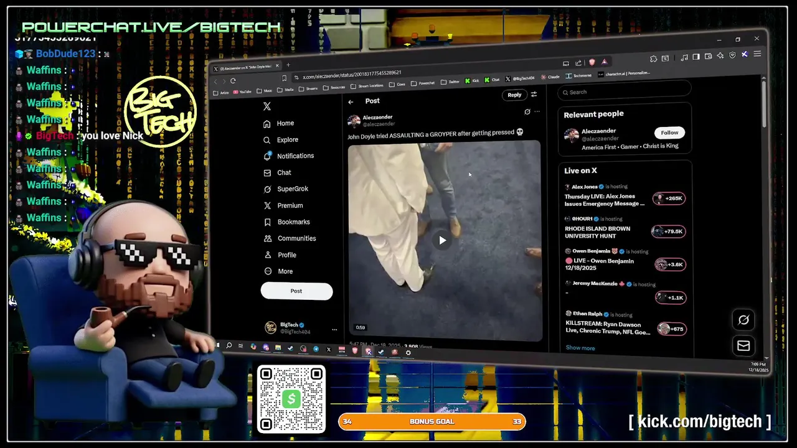
Task: Open Explore in the X sidebar
Action: coord(280,140)
